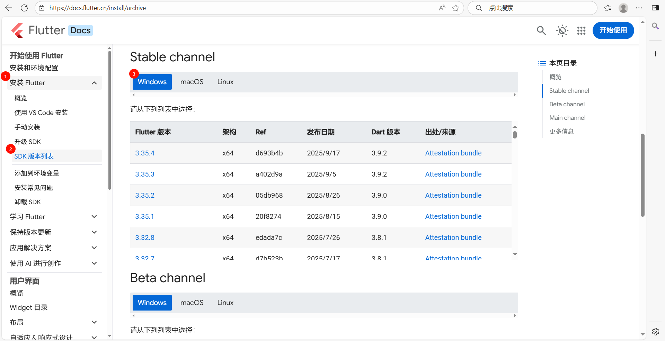Select Linux tab under Beta channel
Viewport: 665px width, 341px height.
225,303
